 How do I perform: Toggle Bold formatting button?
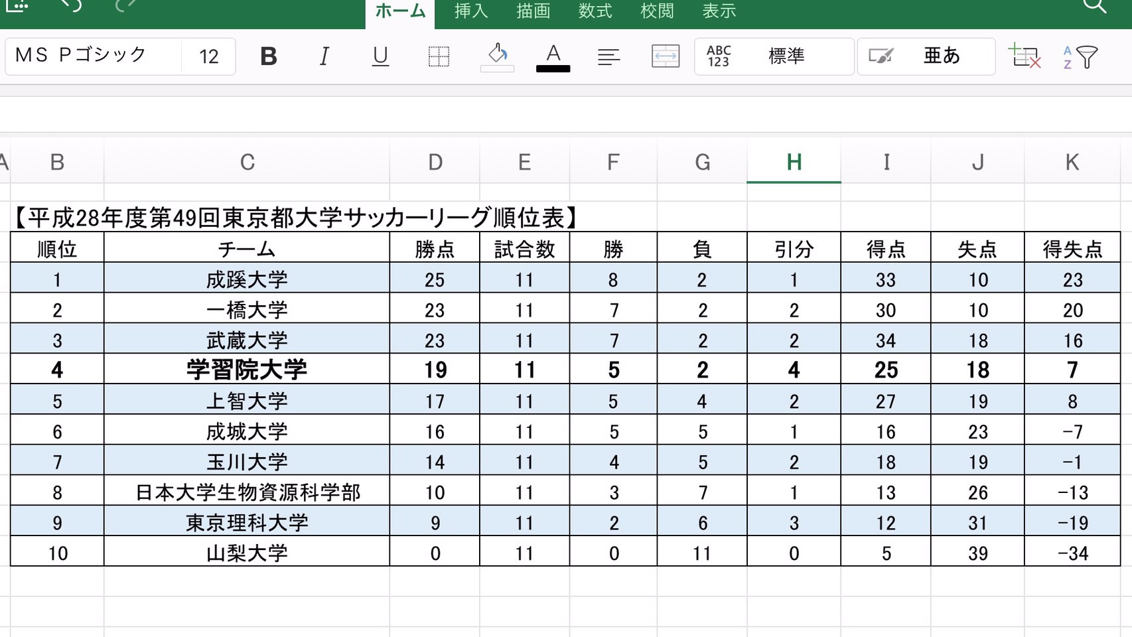[269, 57]
